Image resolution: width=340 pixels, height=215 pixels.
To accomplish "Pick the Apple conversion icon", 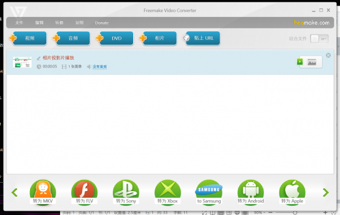I will pos(292,192).
